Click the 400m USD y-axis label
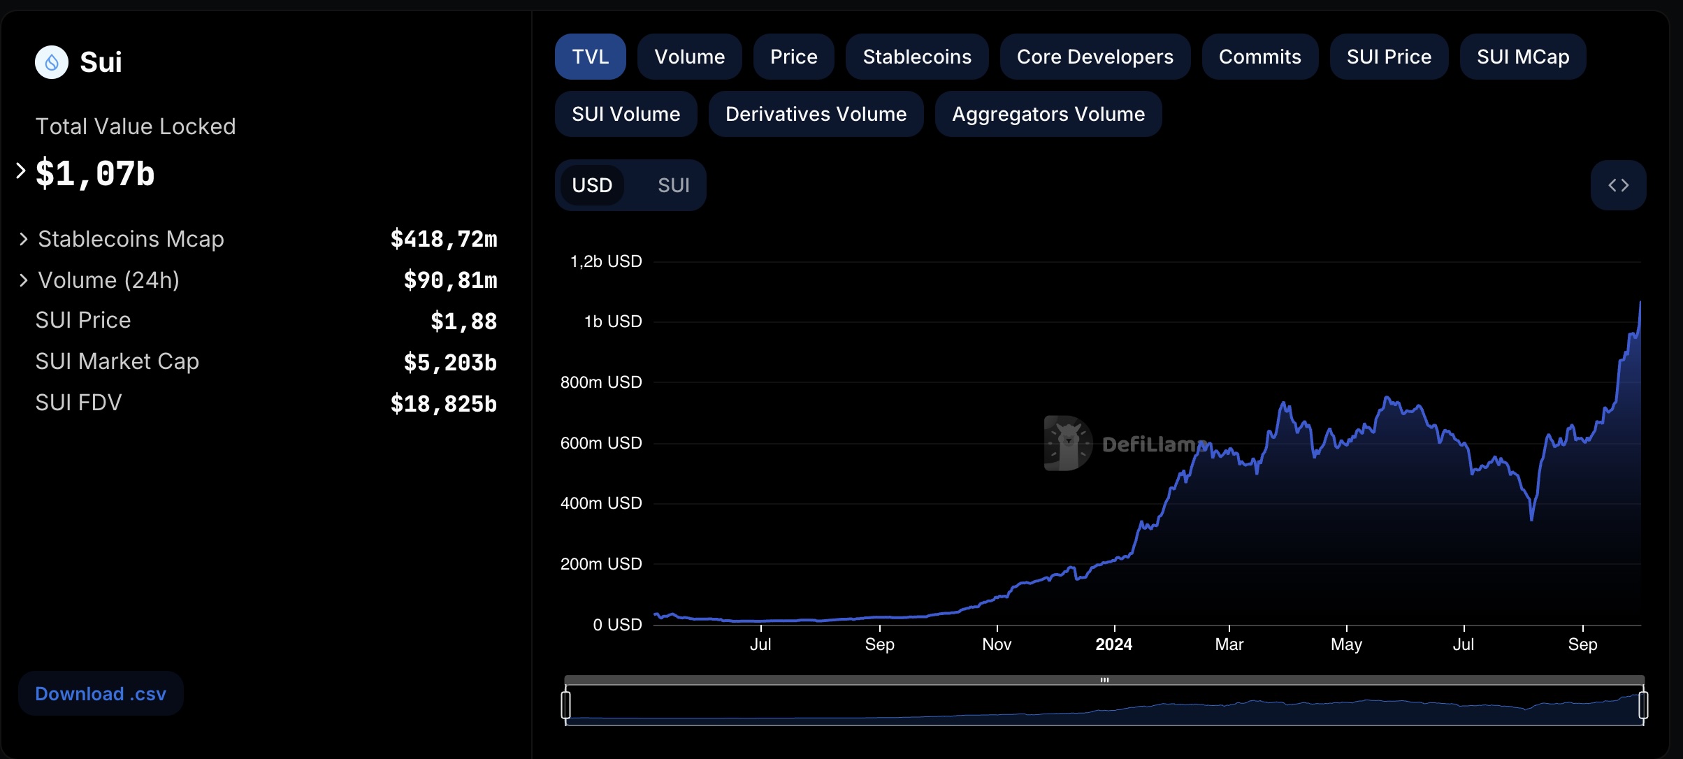1683x759 pixels. coord(601,503)
